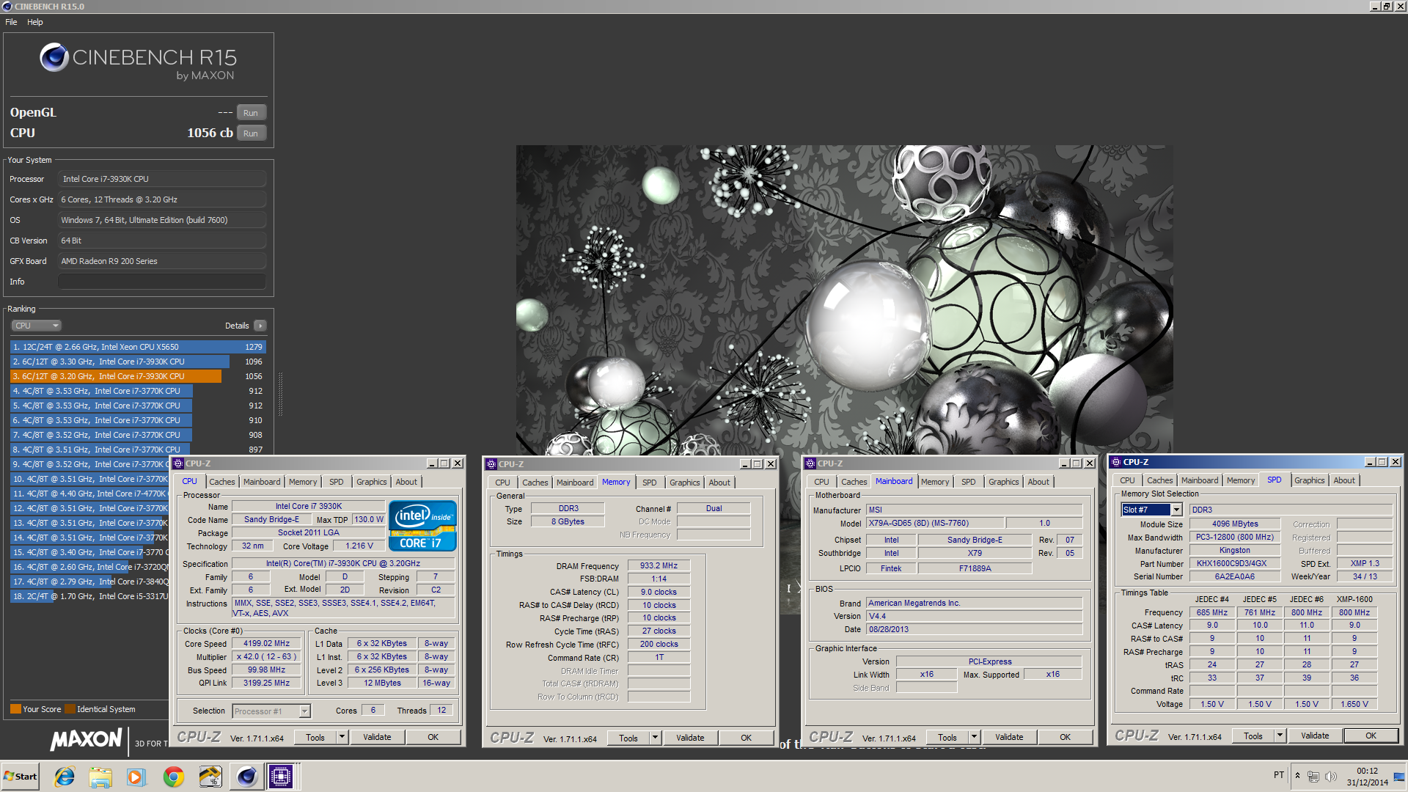Click OK in SPD CPU-Z window
1408x792 pixels.
pos(1371,736)
